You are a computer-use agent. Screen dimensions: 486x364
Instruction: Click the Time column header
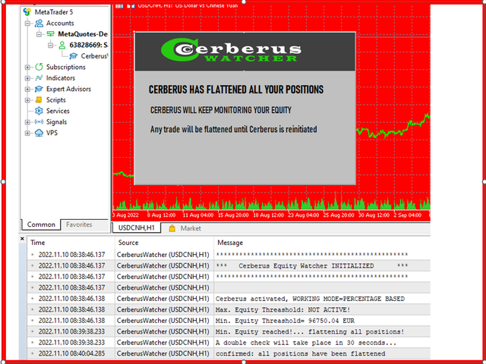[x=71, y=243]
